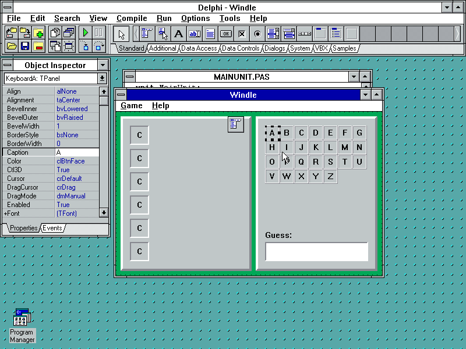This screenshot has width=466, height=349.
Task: Click the Remove File from Project icon
Action: [38, 47]
